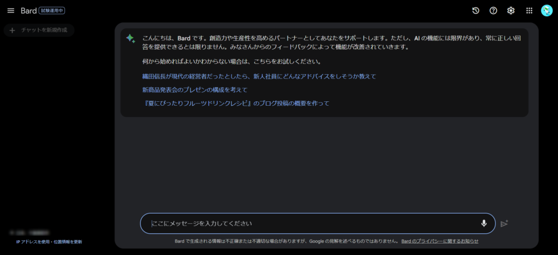Select 新商品発表会のプレゼン suggestion

tap(195, 89)
